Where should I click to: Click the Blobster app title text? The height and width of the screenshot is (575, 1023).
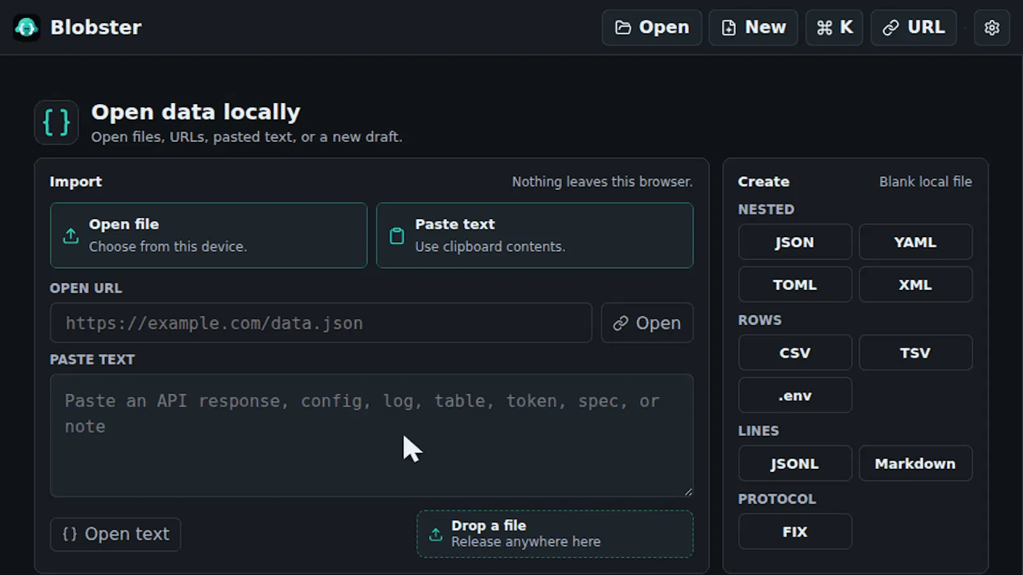(x=96, y=27)
